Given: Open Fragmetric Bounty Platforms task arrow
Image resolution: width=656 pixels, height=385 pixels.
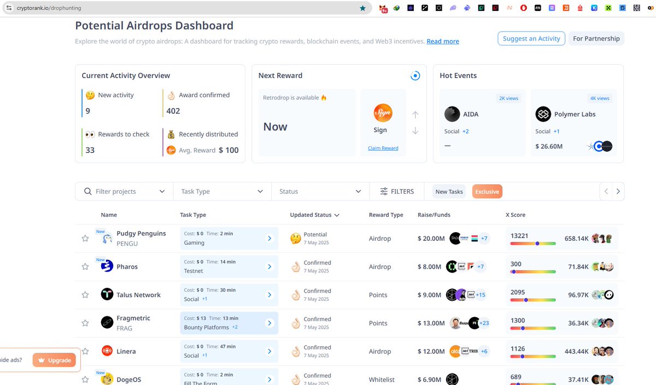Looking at the screenshot, I should (x=269, y=323).
